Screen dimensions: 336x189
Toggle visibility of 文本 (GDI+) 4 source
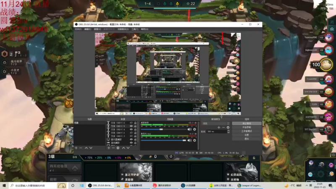(131, 129)
